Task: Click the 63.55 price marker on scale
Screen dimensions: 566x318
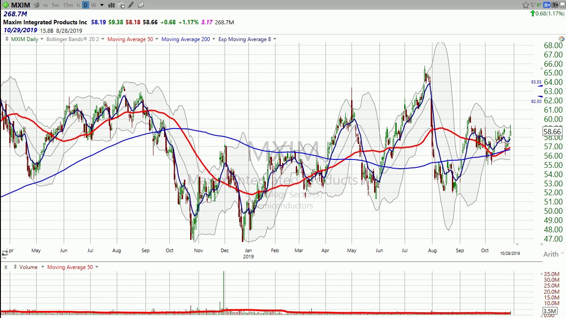Action: pos(536,82)
